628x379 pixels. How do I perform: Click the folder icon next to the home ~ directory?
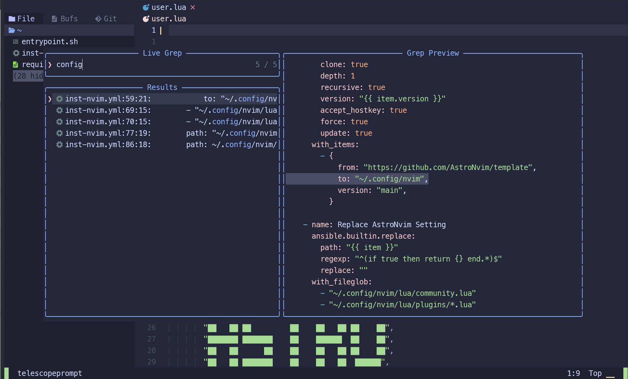(x=11, y=30)
